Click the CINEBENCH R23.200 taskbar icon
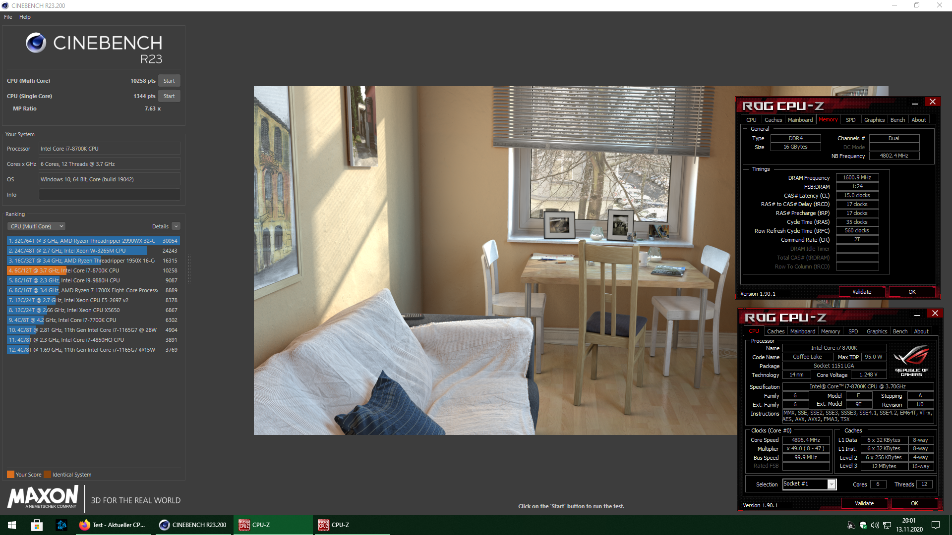 (193, 525)
